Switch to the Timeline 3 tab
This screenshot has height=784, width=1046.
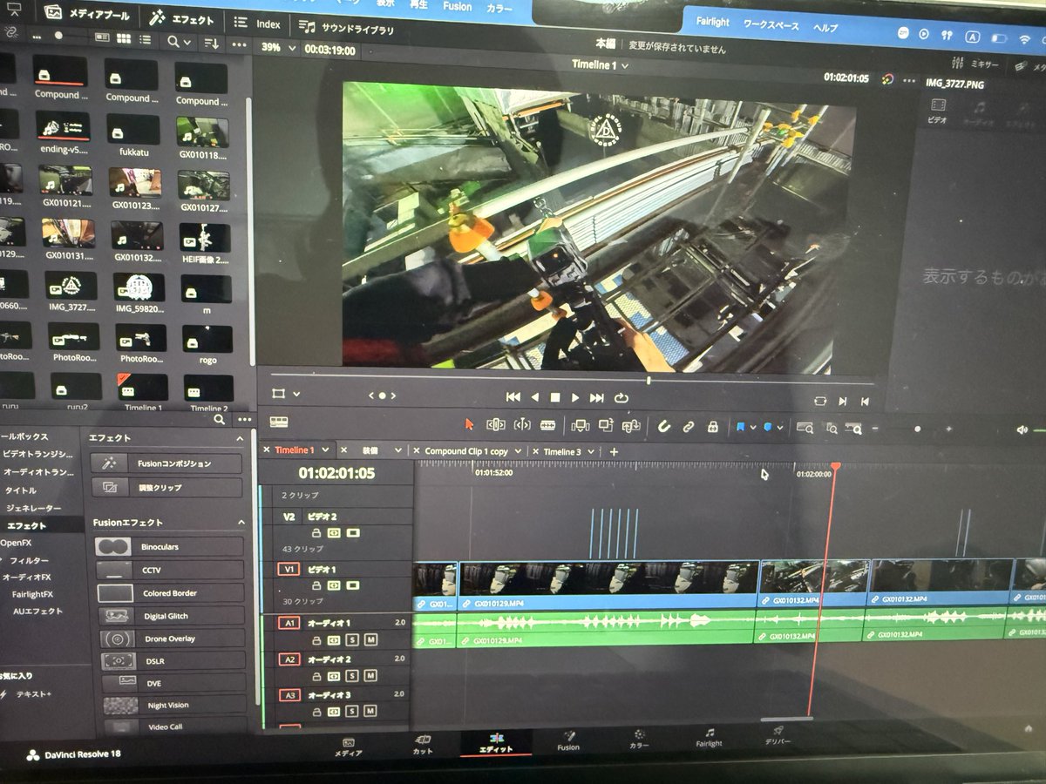(x=561, y=451)
